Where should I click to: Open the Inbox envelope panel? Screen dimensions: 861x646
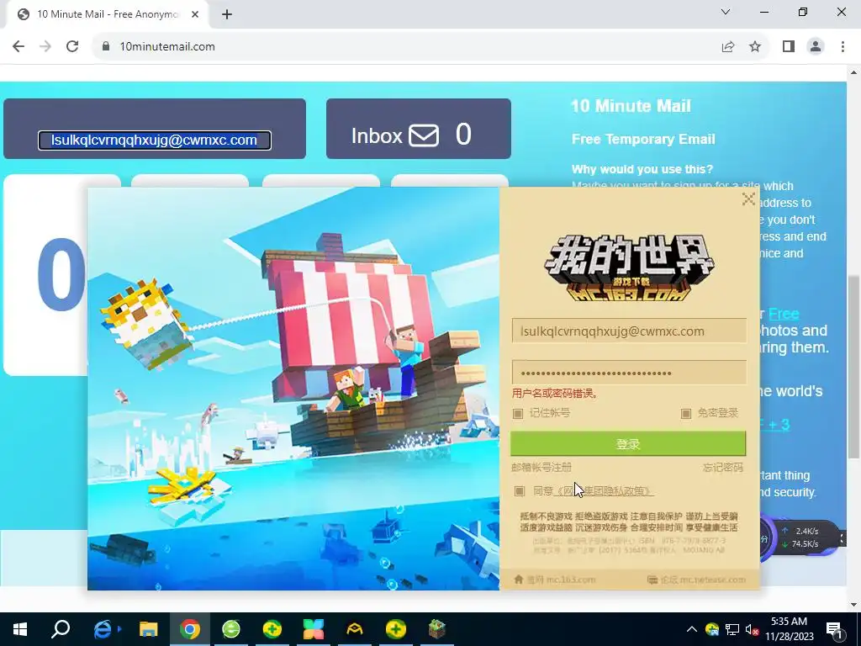click(419, 129)
